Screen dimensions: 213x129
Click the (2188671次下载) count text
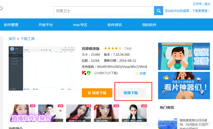[x=106, y=73]
